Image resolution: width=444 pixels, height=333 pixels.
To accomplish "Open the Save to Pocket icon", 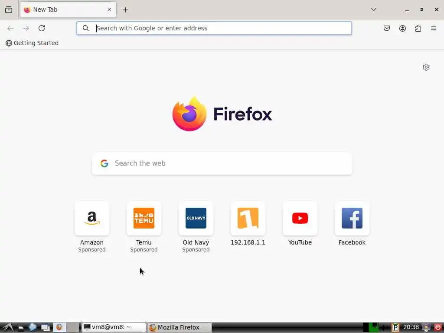I will [386, 28].
